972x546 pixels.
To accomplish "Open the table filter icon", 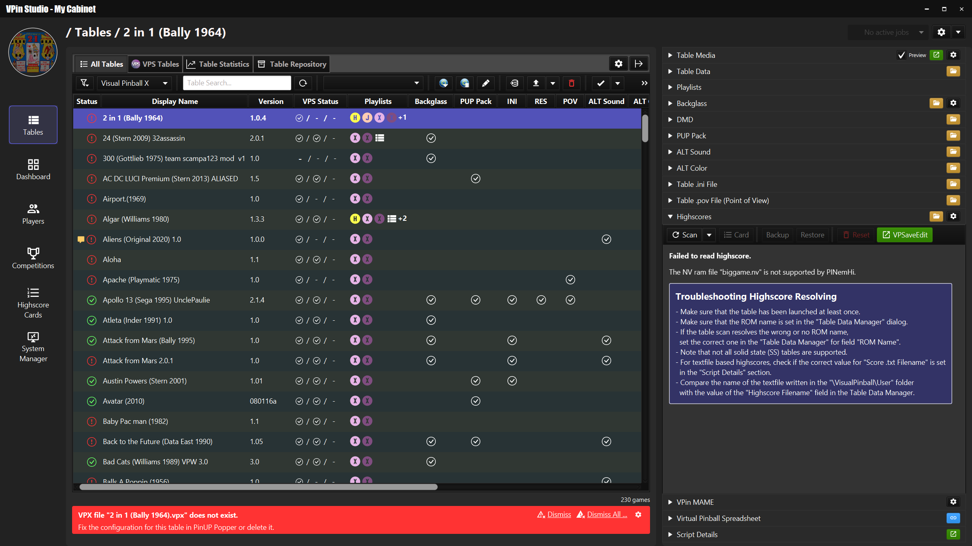I will pos(84,83).
